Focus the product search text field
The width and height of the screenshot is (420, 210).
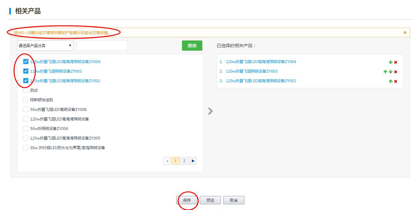point(102,46)
